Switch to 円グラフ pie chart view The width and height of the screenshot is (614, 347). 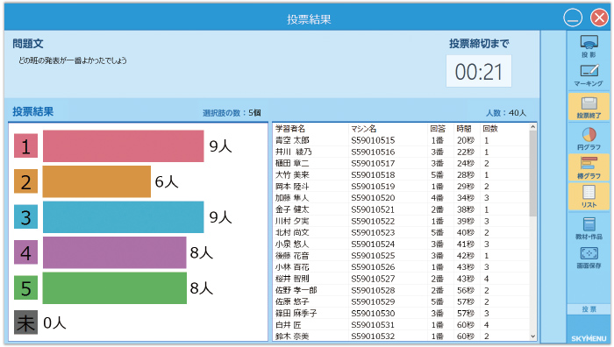coord(589,138)
